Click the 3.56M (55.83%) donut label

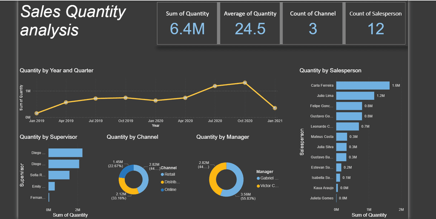click(247, 196)
